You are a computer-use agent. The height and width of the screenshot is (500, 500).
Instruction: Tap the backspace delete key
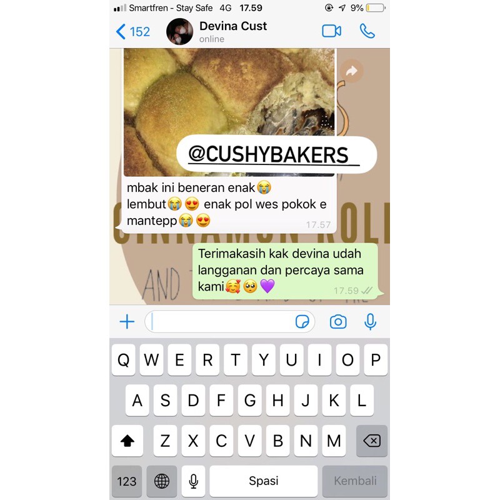[372, 441]
